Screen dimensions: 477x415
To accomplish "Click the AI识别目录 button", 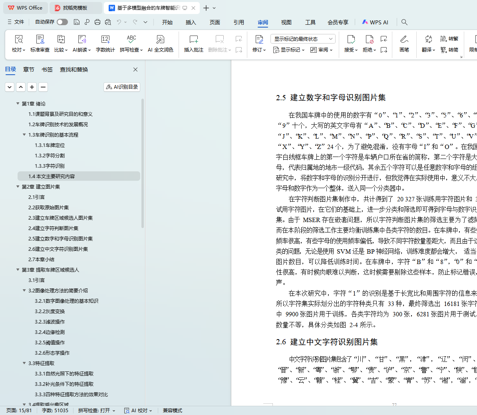I will coord(122,87).
